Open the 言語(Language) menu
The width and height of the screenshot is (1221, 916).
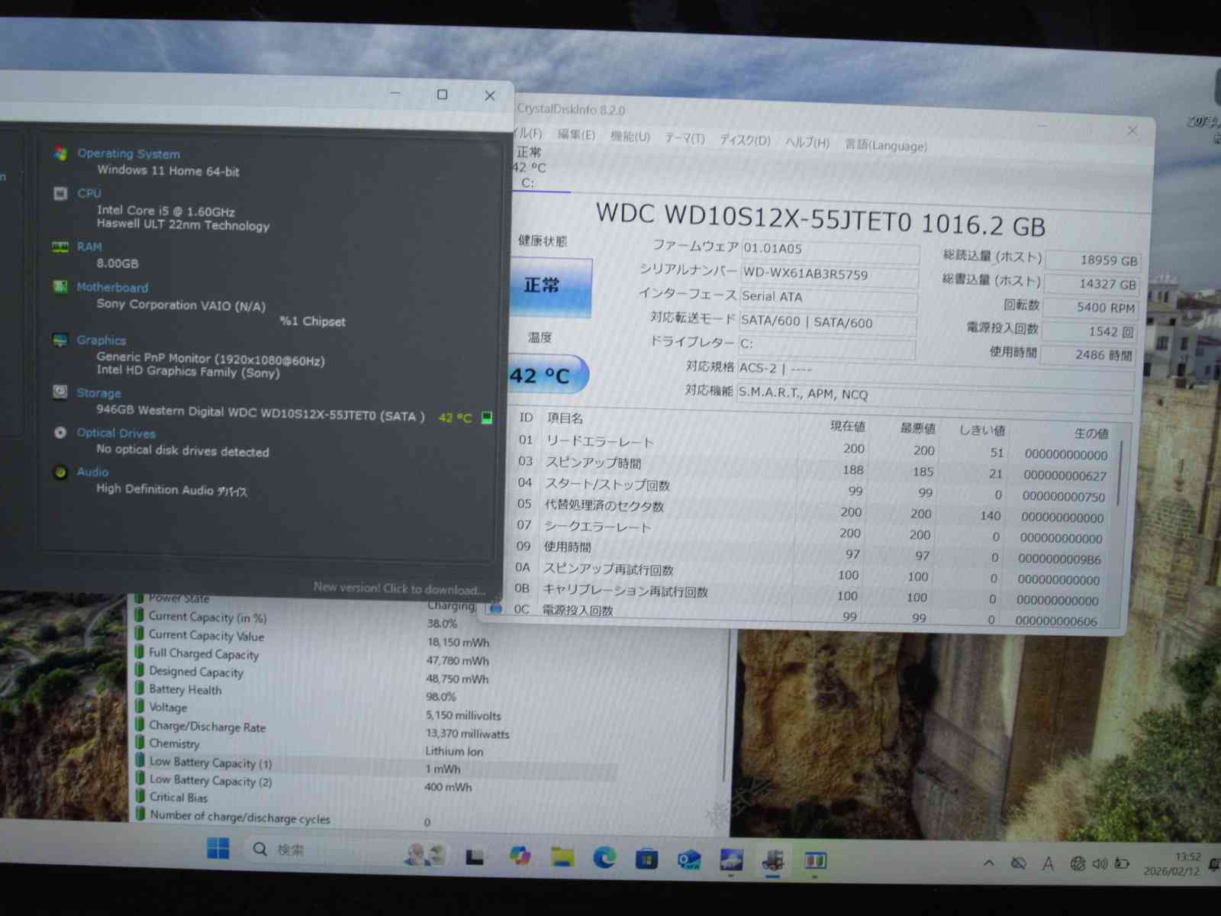(885, 145)
